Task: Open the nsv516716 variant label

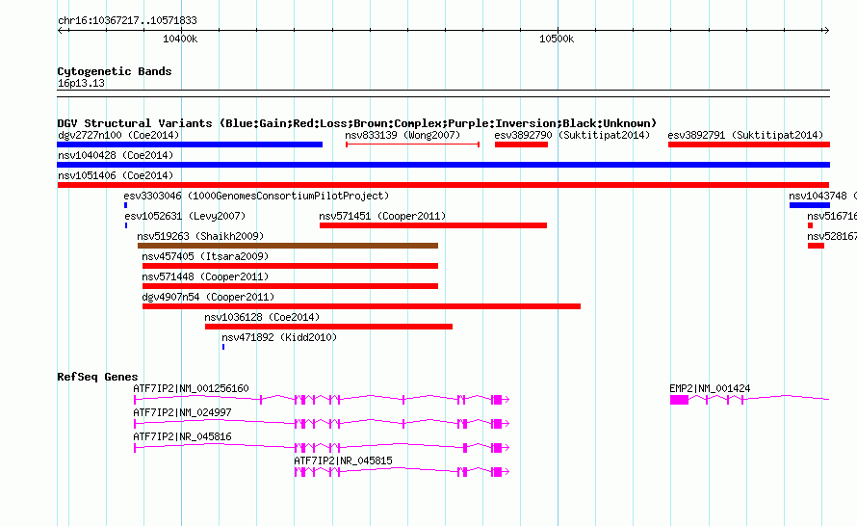Action: [x=832, y=216]
